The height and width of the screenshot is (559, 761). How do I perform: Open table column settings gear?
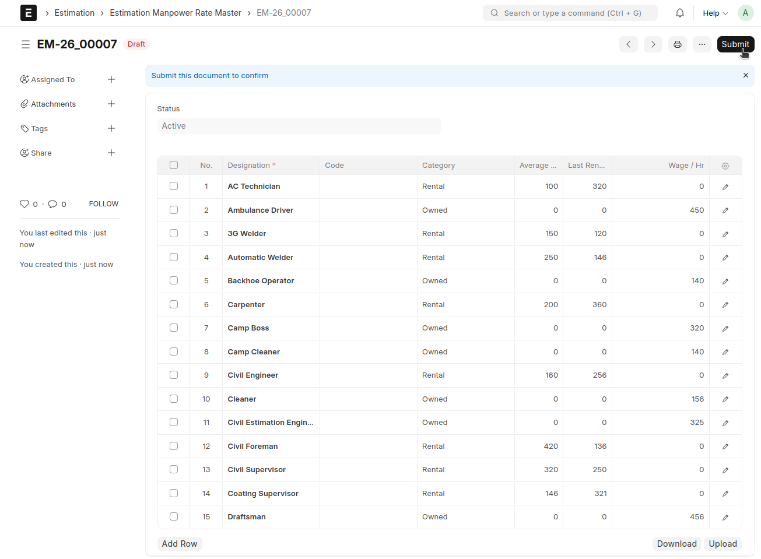(725, 166)
